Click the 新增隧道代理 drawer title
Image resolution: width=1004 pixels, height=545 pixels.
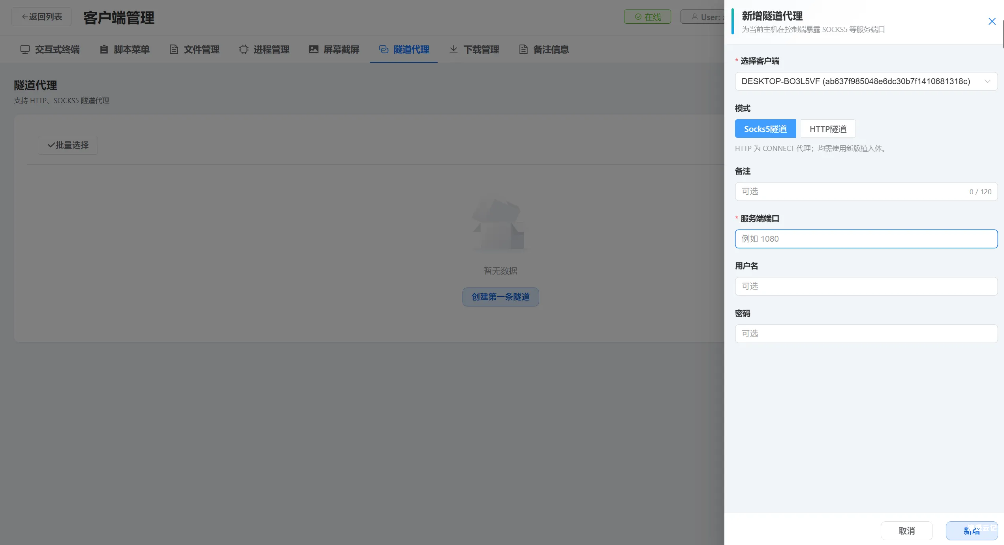click(772, 16)
